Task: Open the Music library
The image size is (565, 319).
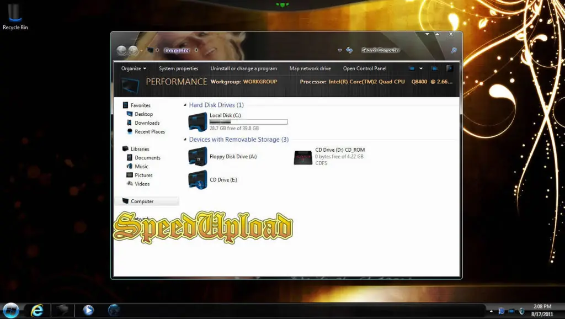Action: [x=141, y=167]
